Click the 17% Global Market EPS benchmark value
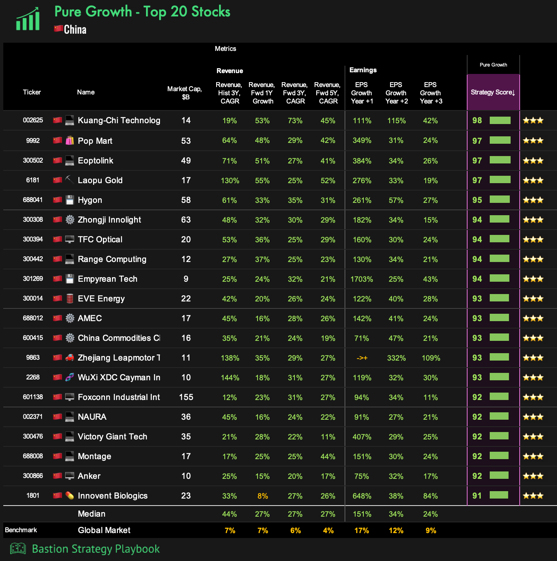 coord(362,531)
